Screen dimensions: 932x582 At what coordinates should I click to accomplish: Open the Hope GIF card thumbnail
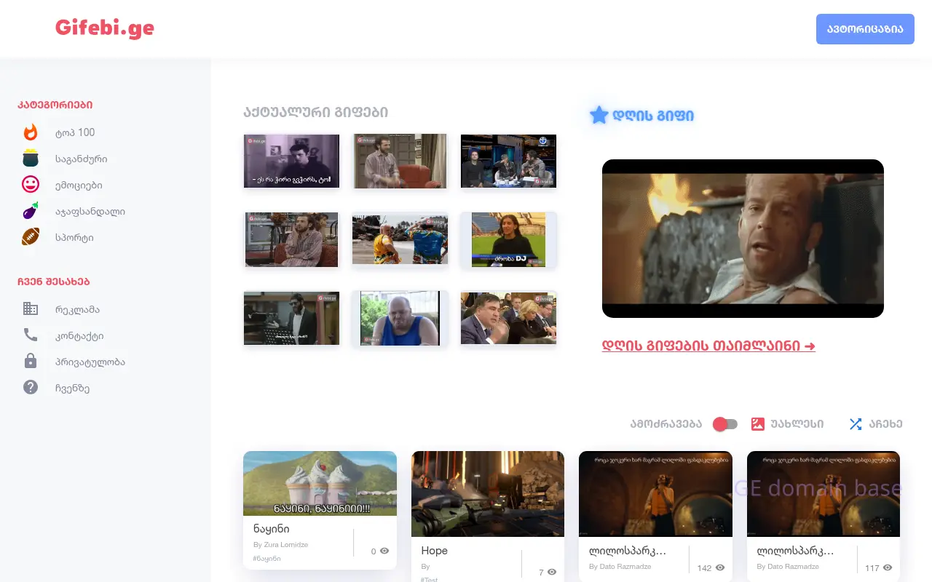point(487,494)
